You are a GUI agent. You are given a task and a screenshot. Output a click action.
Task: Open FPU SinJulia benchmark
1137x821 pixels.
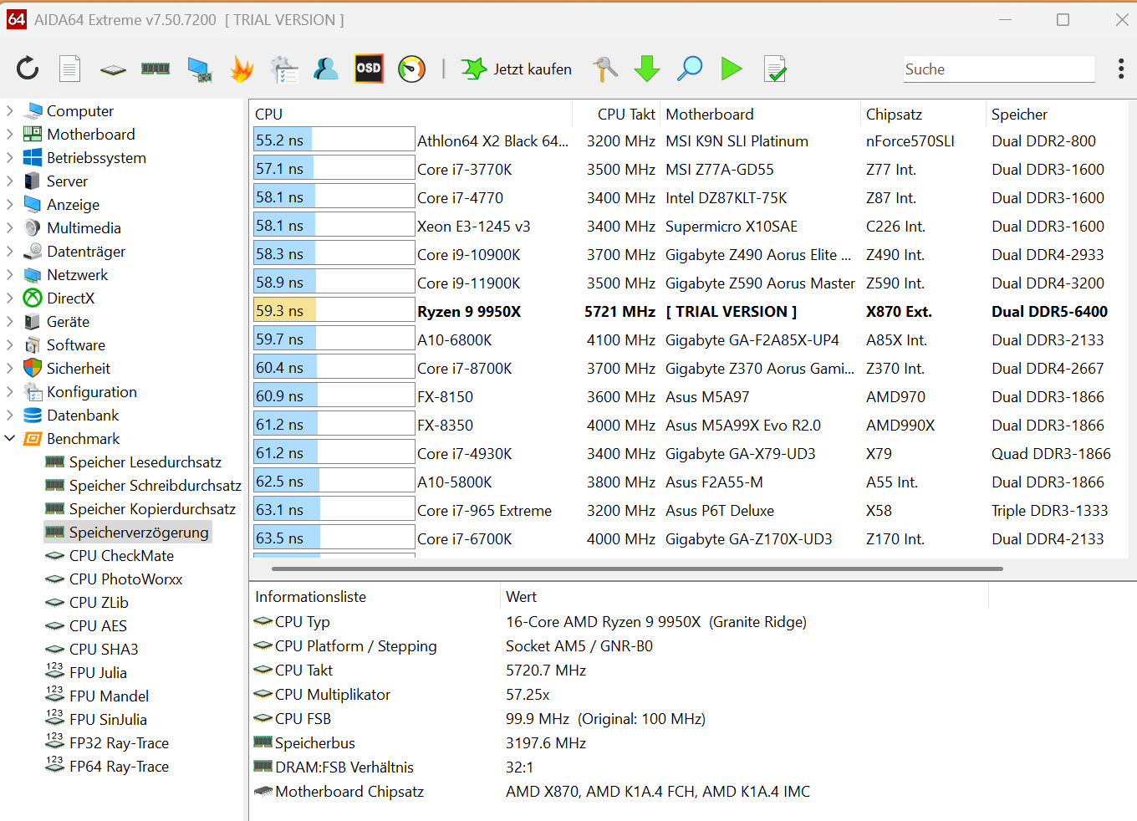108,719
